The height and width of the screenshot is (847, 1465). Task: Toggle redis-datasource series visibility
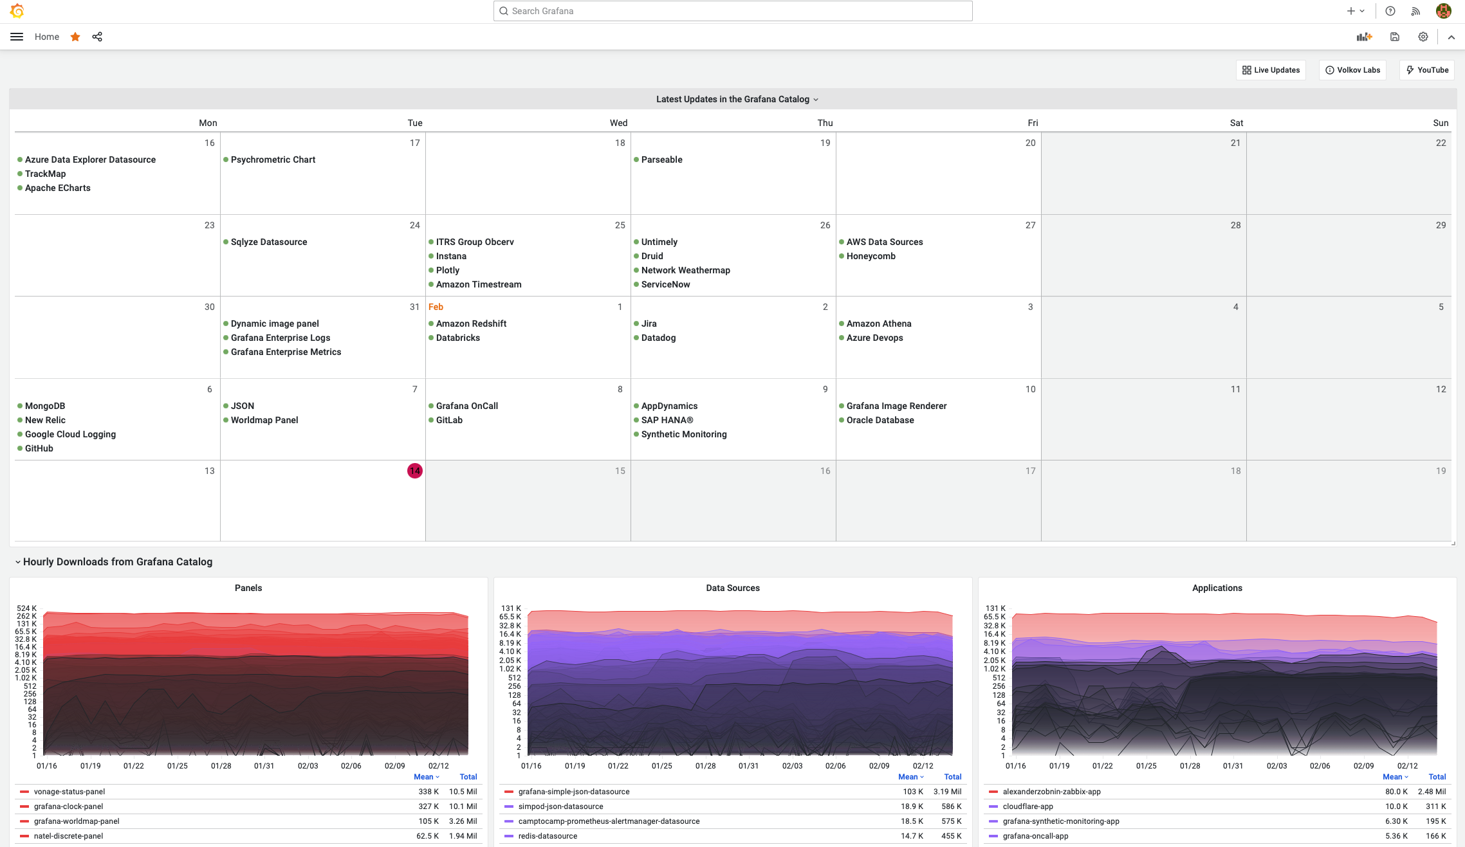click(548, 836)
